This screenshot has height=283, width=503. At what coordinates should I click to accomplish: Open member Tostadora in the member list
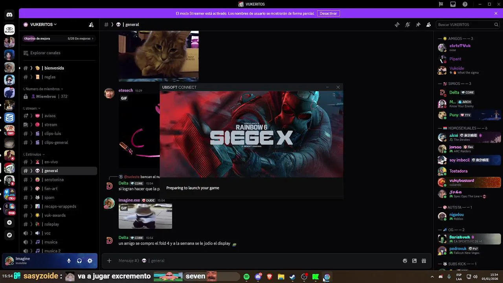[x=469, y=171]
